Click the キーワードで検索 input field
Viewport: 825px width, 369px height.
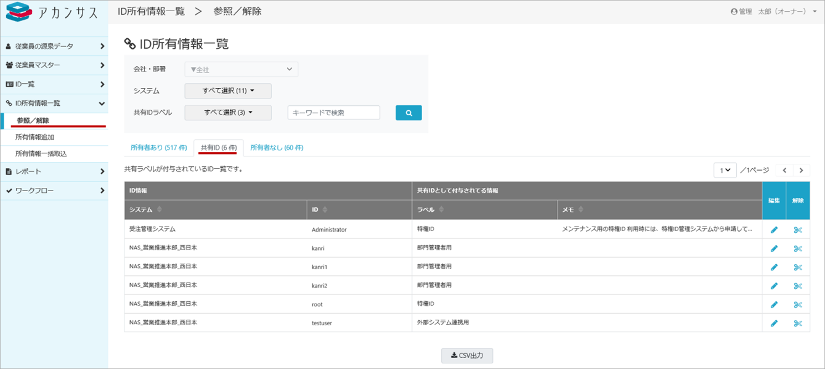(333, 112)
